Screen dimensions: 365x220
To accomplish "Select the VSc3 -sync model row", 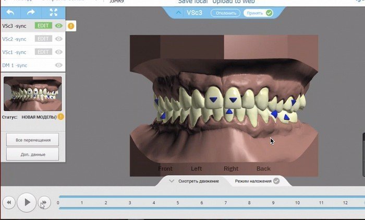I will [33, 26].
